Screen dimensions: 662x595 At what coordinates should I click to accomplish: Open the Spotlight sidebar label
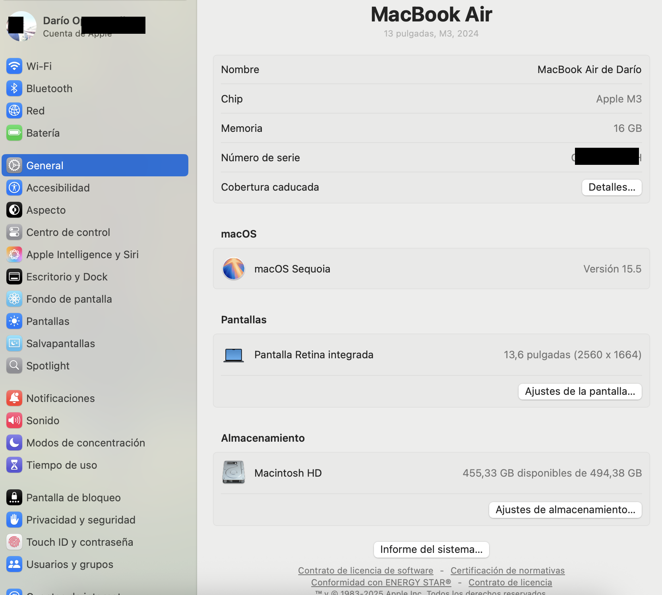(48, 366)
